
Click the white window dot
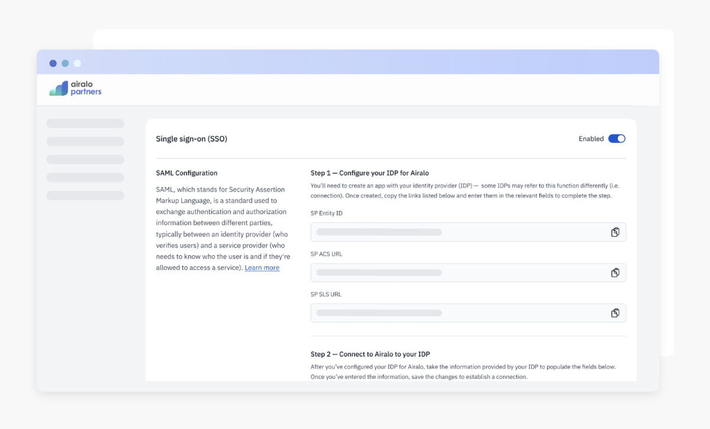pos(77,63)
